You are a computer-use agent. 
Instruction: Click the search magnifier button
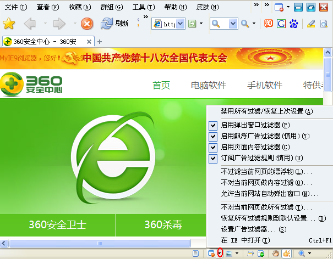[245, 24]
